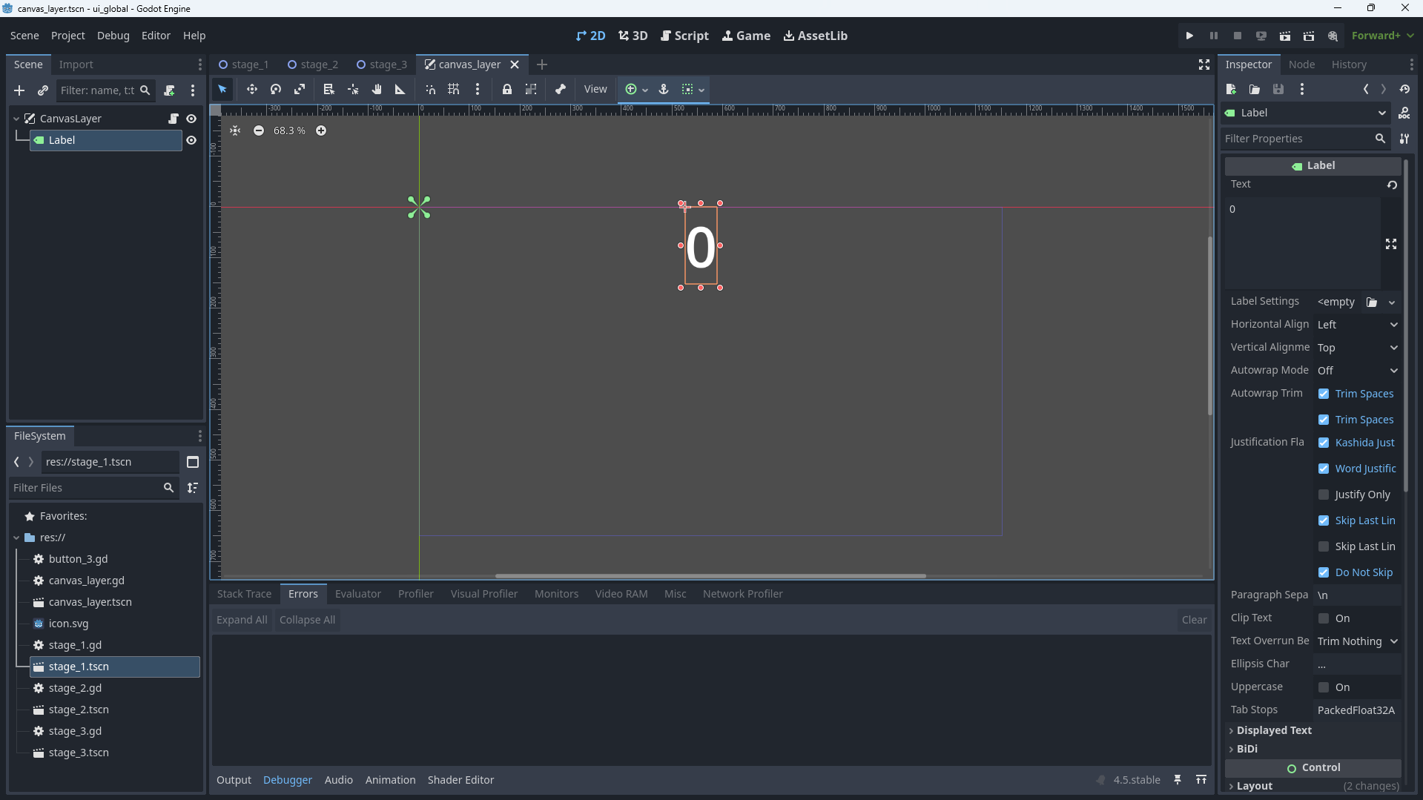This screenshot has height=800, width=1423.
Task: Hide the Label node in scene tree
Action: coord(191,140)
